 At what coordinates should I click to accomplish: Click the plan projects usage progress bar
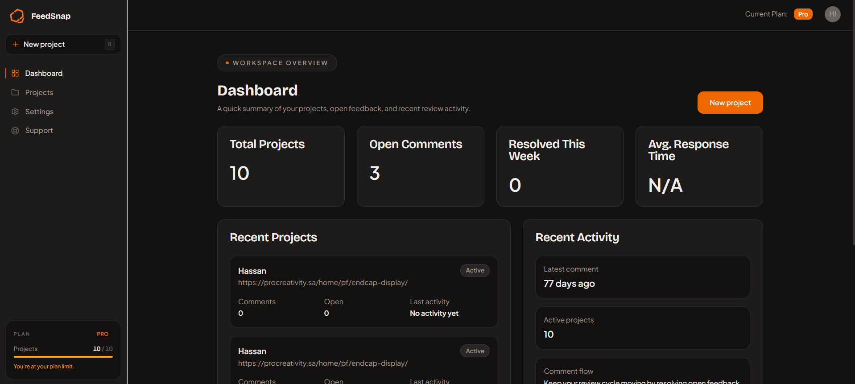point(63,357)
